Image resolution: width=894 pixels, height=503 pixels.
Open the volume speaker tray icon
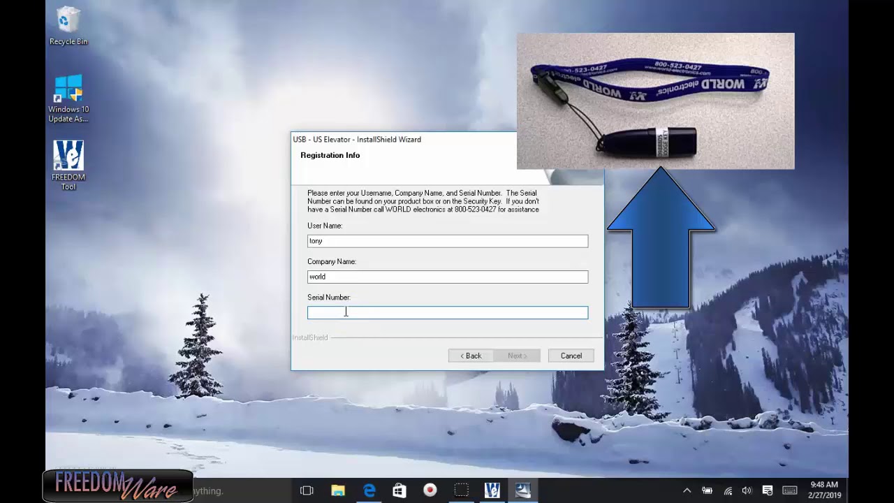pyautogui.click(x=747, y=490)
